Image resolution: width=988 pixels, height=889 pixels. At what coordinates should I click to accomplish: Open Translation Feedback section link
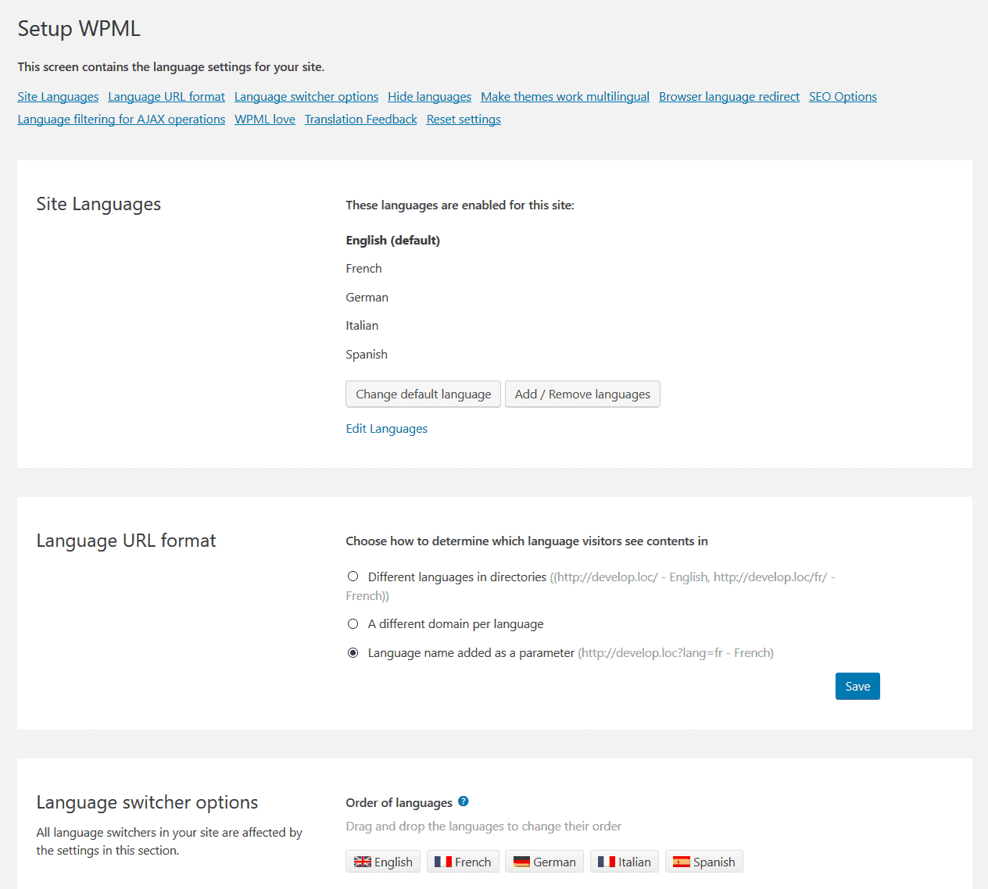point(360,120)
